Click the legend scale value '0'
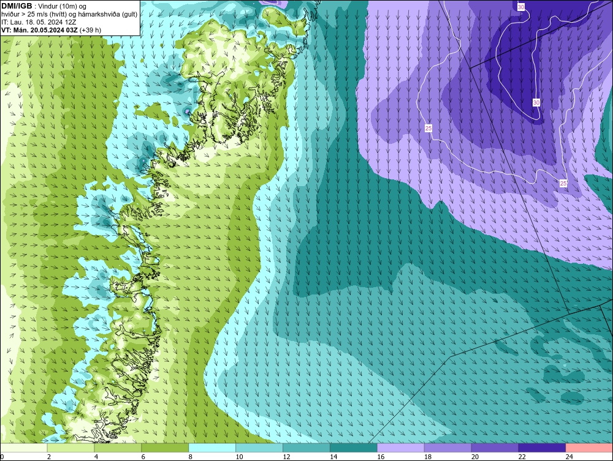This screenshot has height=461, width=613. [x=2, y=457]
